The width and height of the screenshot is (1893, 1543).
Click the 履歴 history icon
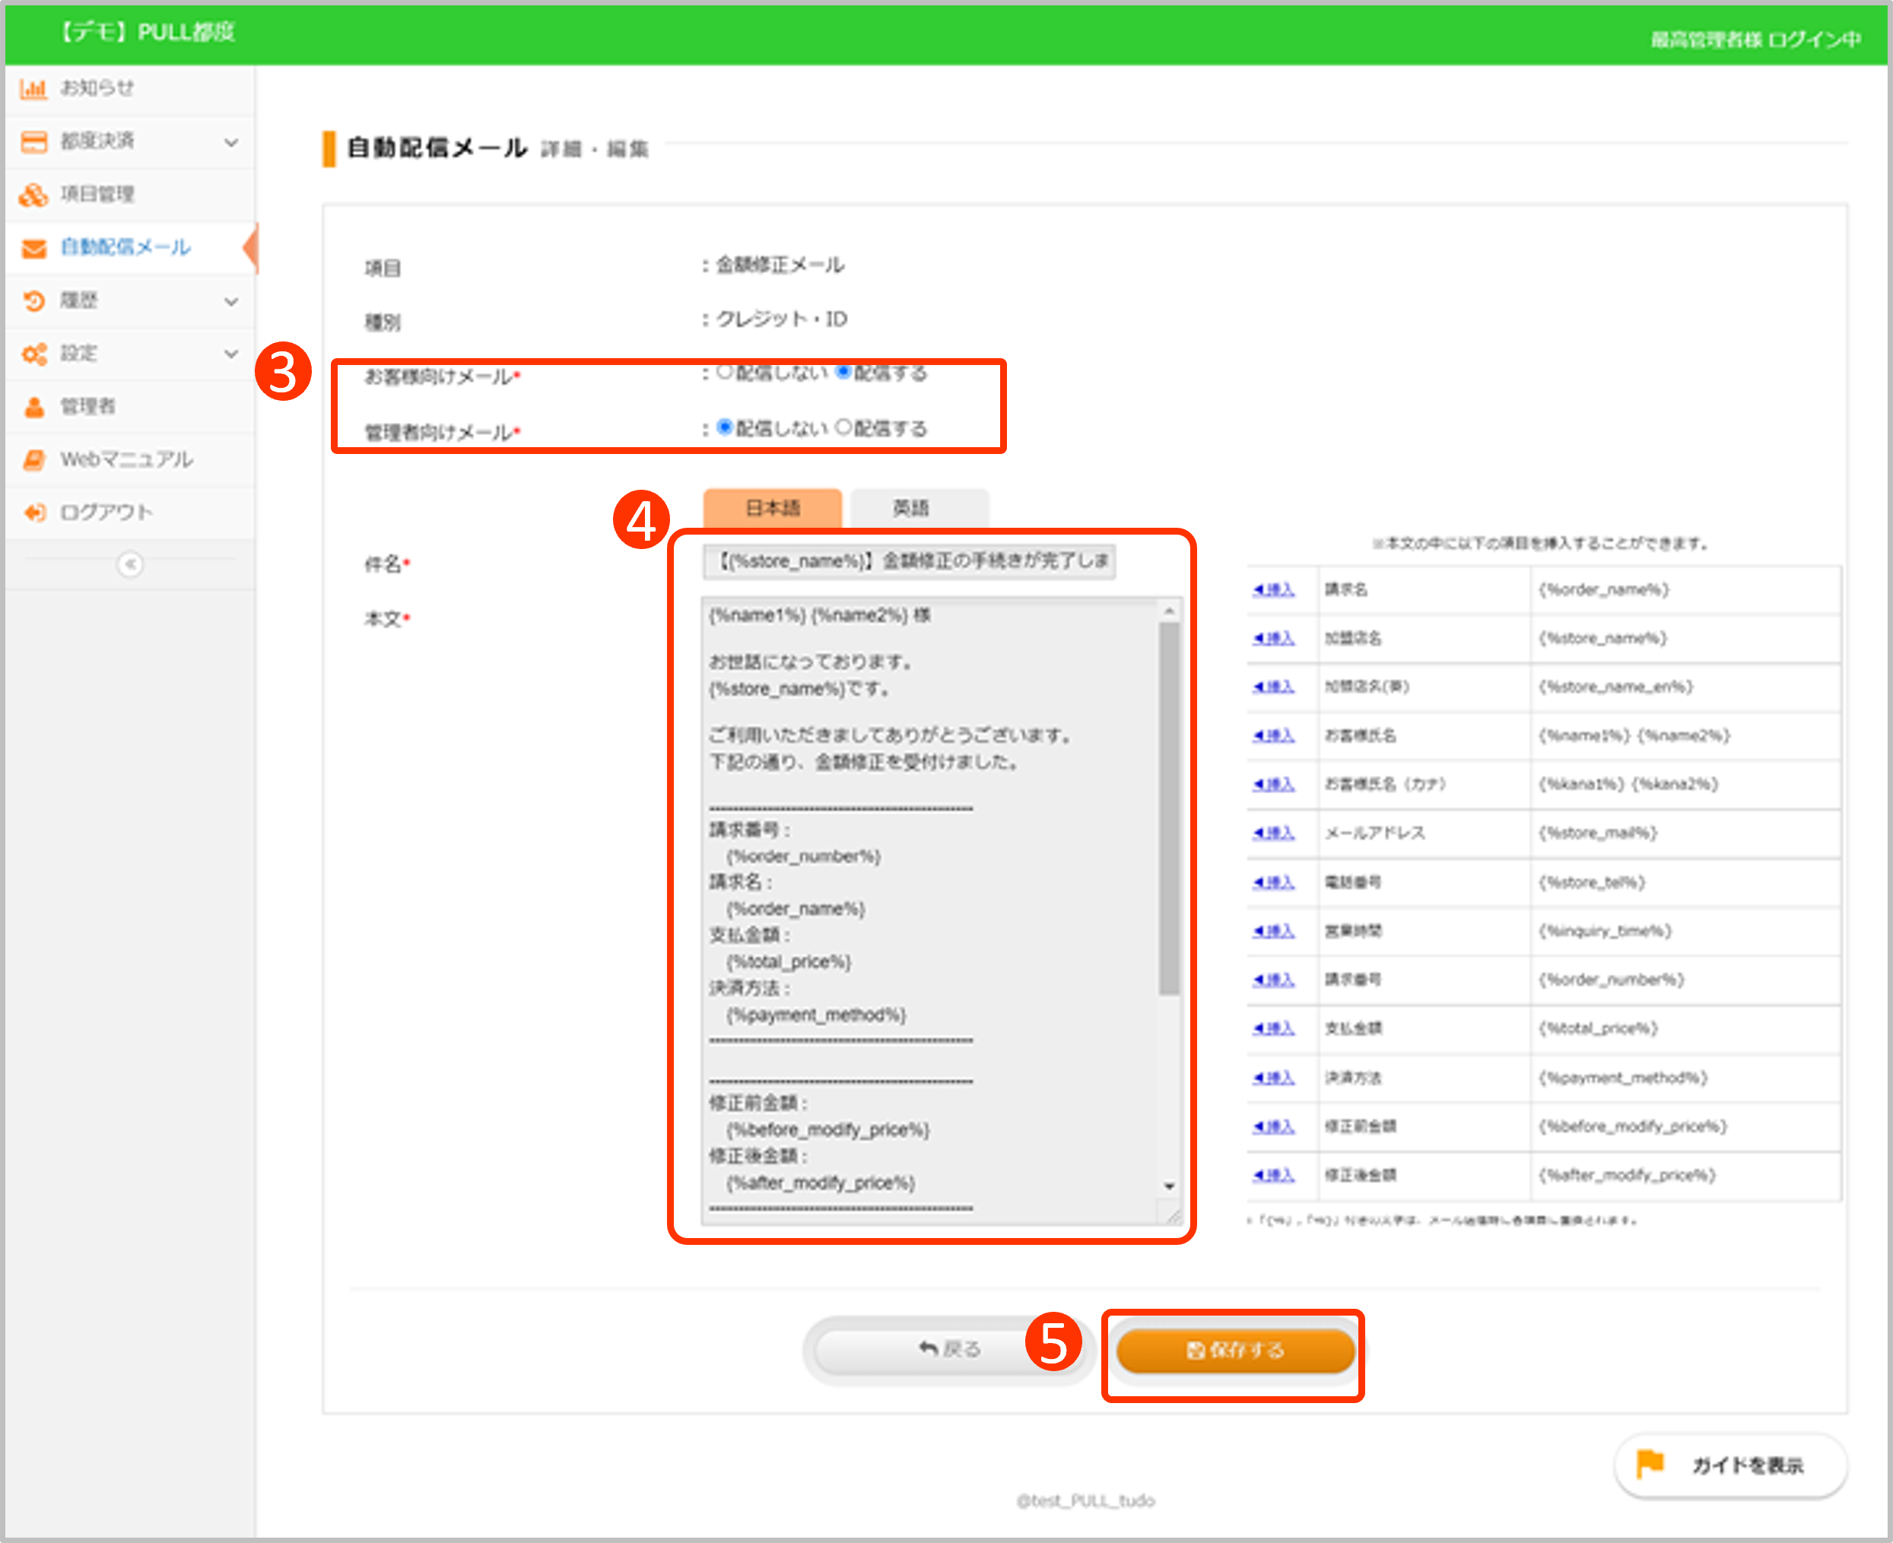coord(33,301)
